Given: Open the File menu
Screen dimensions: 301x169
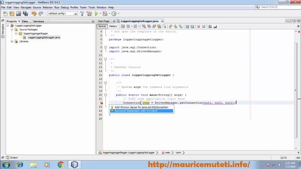Looking at the screenshot, I should 3,8.
